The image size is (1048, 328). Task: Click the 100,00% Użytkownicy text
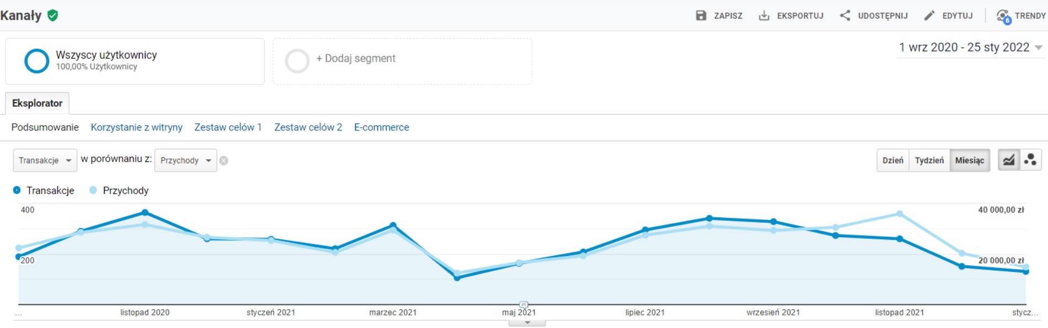97,67
